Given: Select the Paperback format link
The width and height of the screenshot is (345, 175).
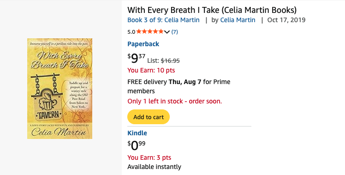Looking at the screenshot, I should (143, 44).
